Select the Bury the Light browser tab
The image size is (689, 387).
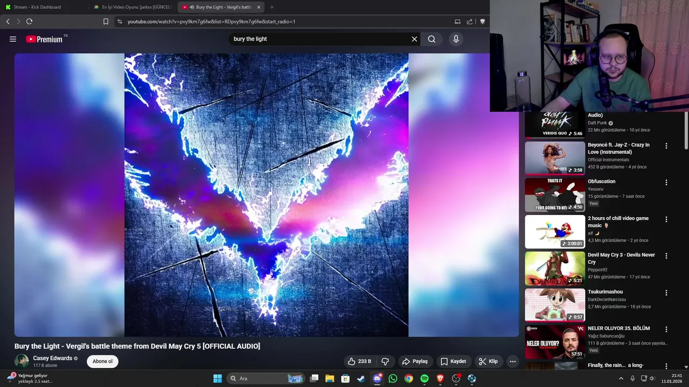[221, 7]
